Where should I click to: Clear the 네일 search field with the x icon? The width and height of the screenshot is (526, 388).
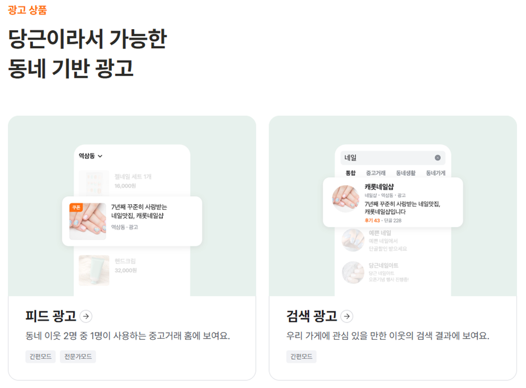438,158
